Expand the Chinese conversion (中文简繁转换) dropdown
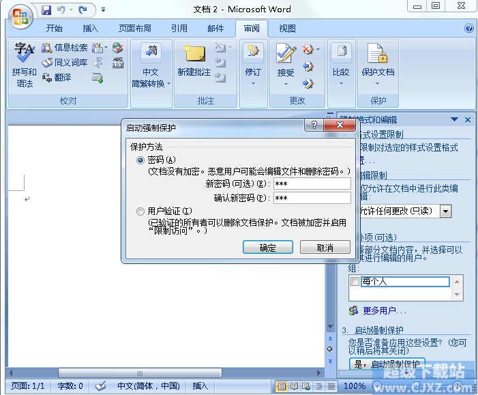 point(151,84)
